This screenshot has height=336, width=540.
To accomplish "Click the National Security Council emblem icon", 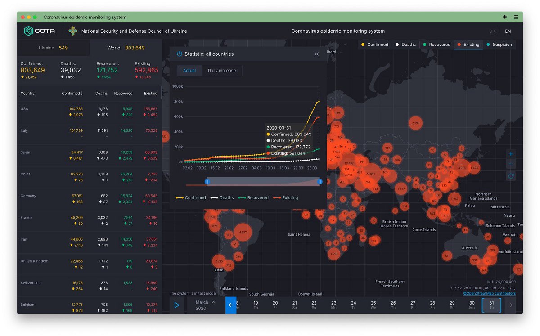I will coord(73,31).
